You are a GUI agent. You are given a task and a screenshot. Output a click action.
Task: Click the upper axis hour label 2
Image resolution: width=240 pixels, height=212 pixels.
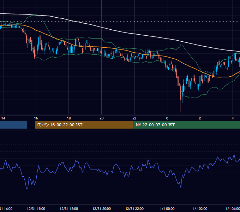coord(200,118)
